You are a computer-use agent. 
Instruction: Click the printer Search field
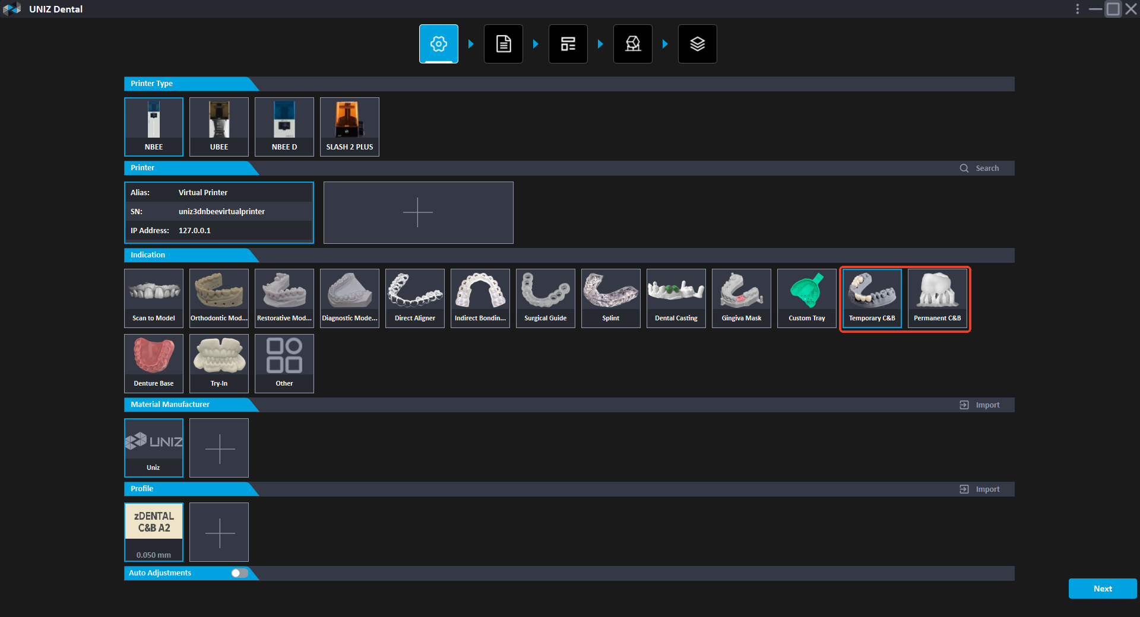(986, 168)
